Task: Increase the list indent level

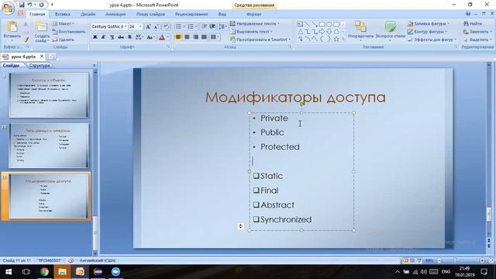Action: point(212,26)
